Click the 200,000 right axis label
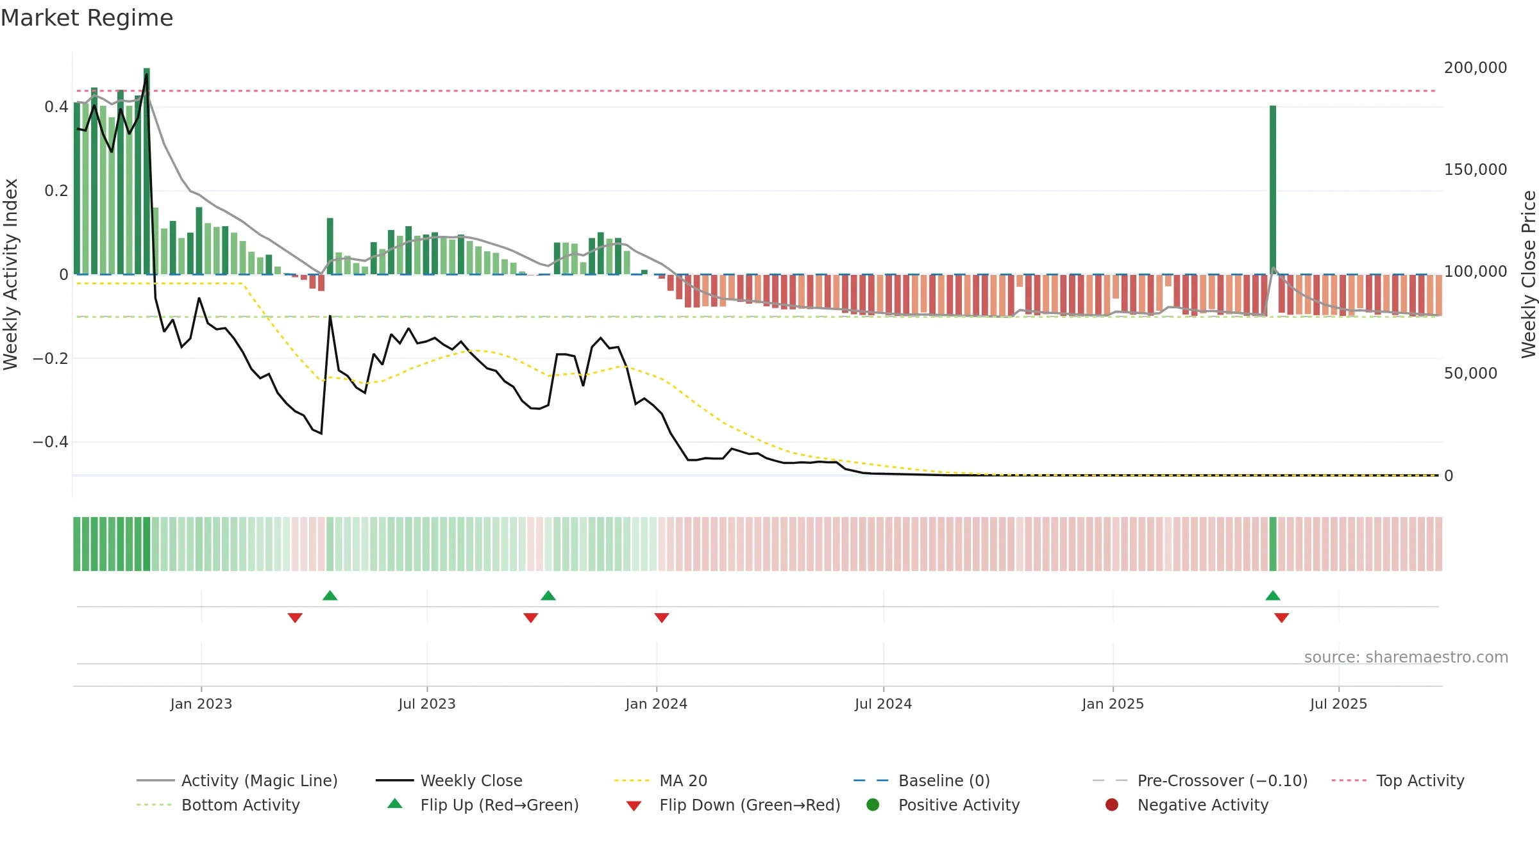The height and width of the screenshot is (865, 1539). pyautogui.click(x=1476, y=68)
